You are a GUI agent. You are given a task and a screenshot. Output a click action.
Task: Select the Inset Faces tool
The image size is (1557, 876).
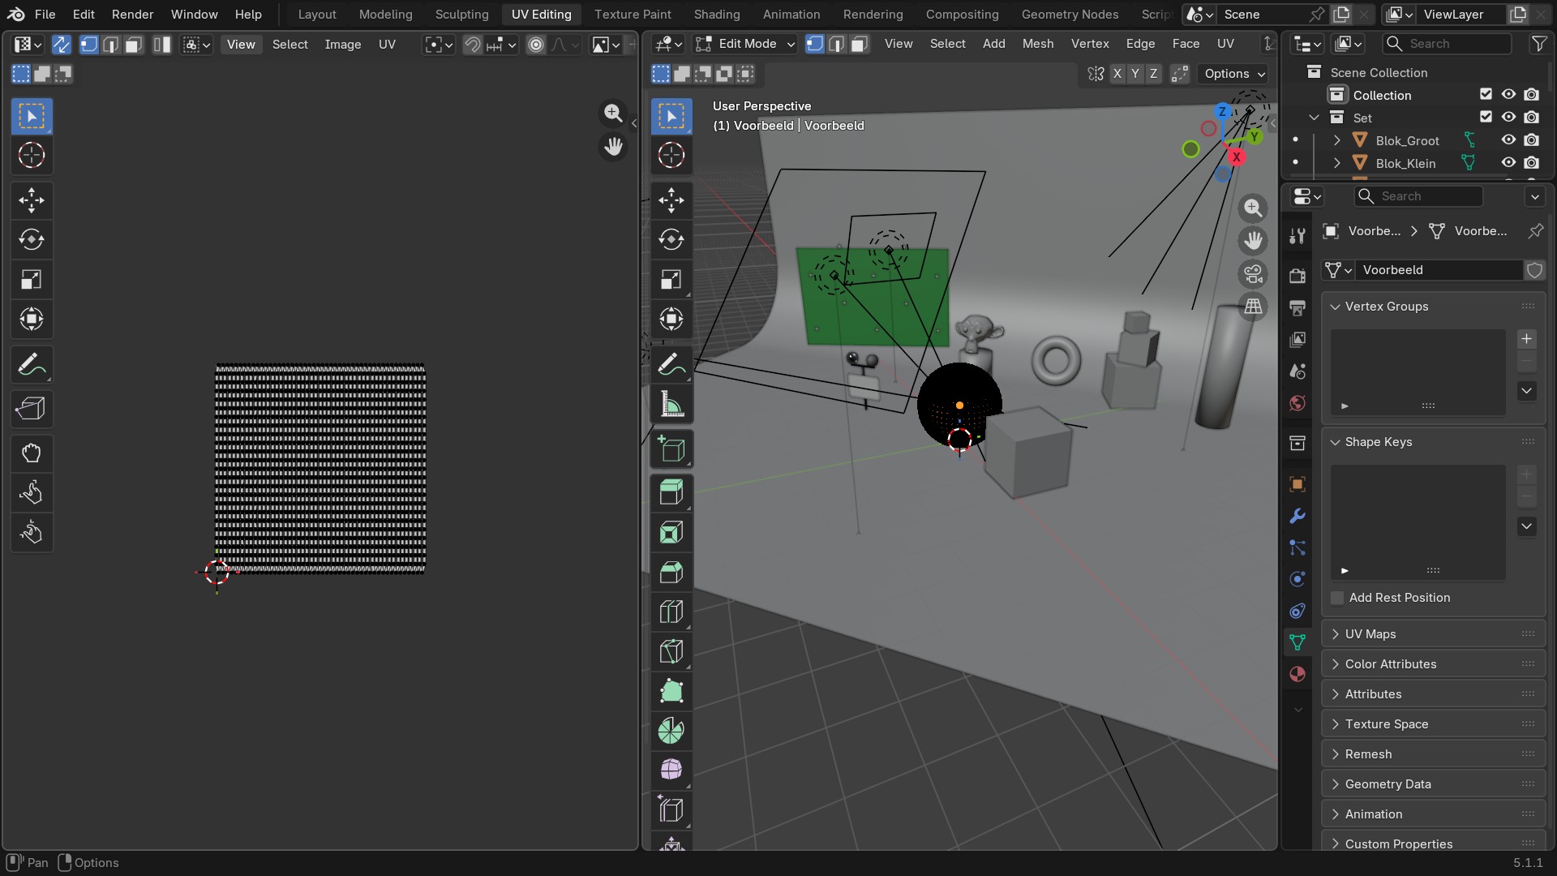671,532
